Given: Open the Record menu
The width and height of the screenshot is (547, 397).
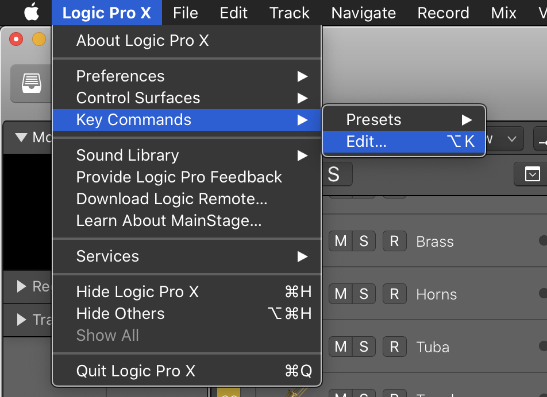Looking at the screenshot, I should click(x=444, y=13).
